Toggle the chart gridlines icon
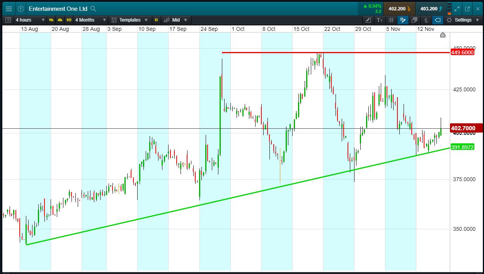The width and height of the screenshot is (484, 274). pos(391,20)
